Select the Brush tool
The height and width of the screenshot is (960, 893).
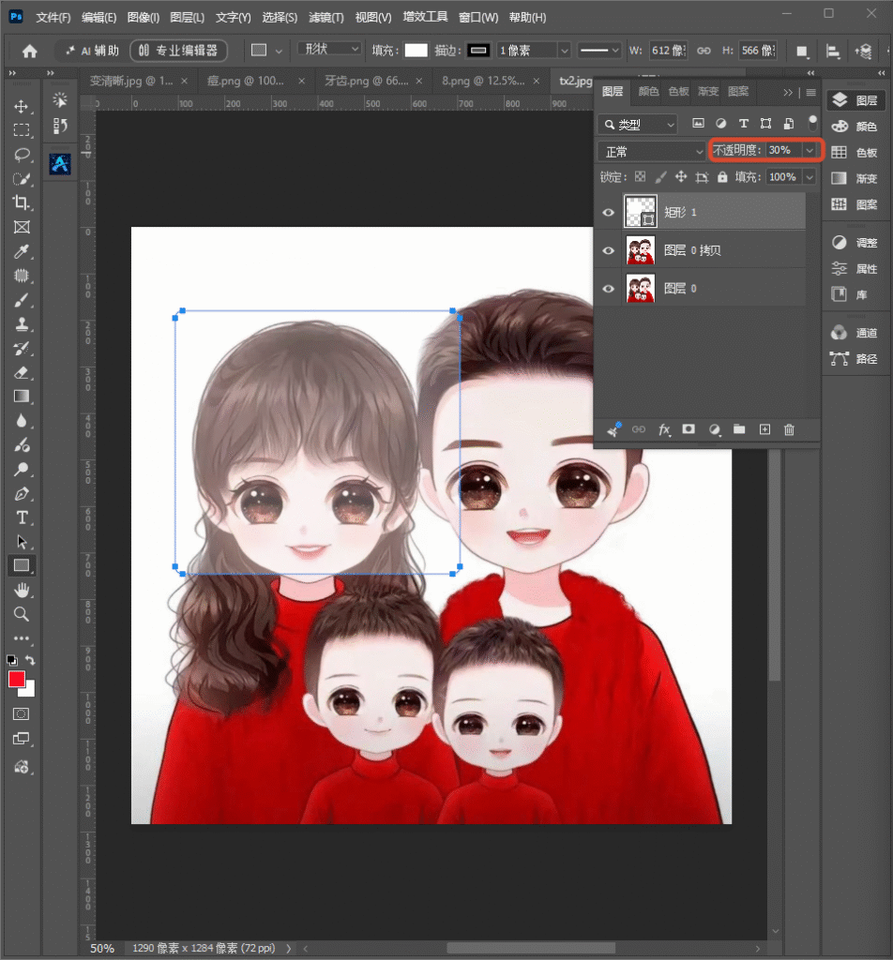(x=22, y=300)
